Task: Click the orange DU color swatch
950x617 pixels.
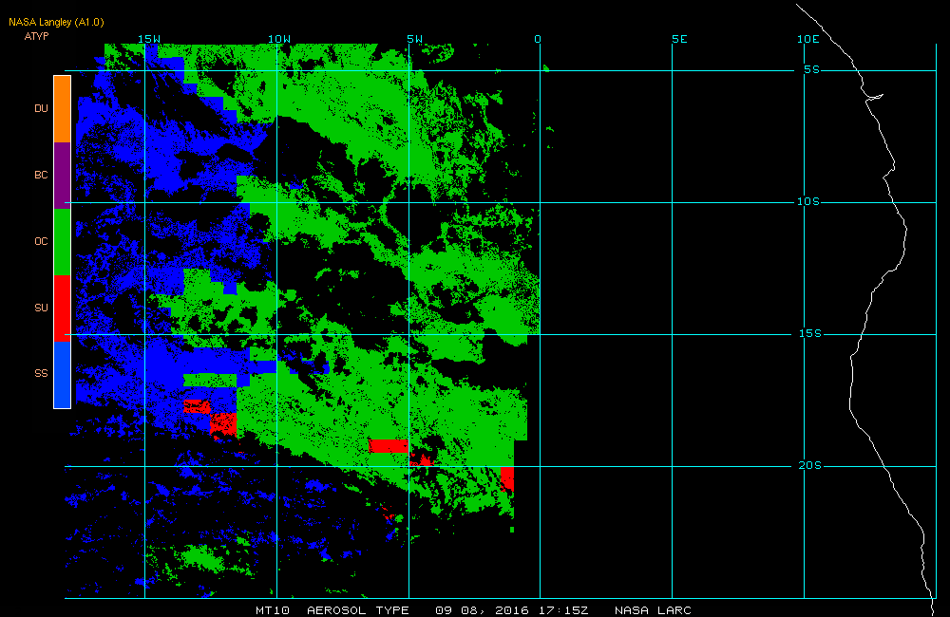Action: tap(63, 109)
